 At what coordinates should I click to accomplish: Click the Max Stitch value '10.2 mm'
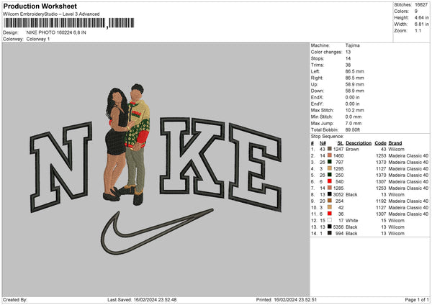(x=354, y=110)
